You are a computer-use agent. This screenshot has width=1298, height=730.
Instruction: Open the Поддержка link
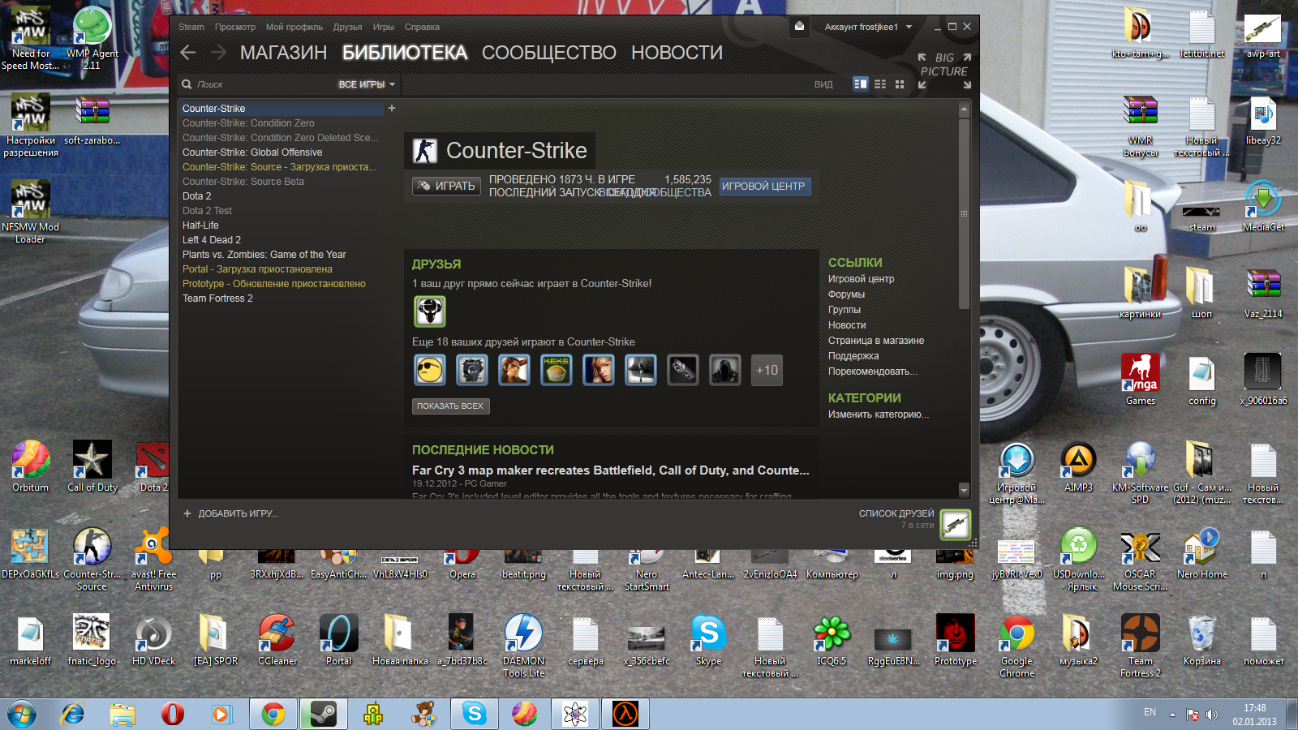[853, 356]
